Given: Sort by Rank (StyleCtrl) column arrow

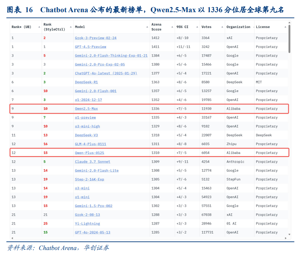Looking at the screenshot, I should pos(71,27).
